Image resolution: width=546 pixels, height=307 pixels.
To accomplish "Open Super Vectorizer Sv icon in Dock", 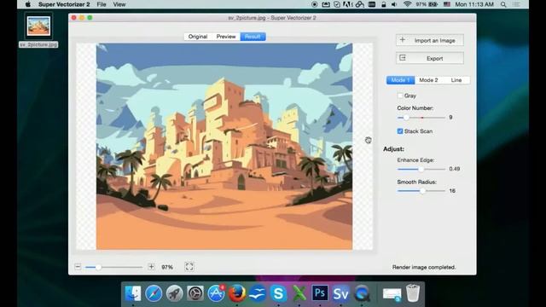I will click(340, 293).
